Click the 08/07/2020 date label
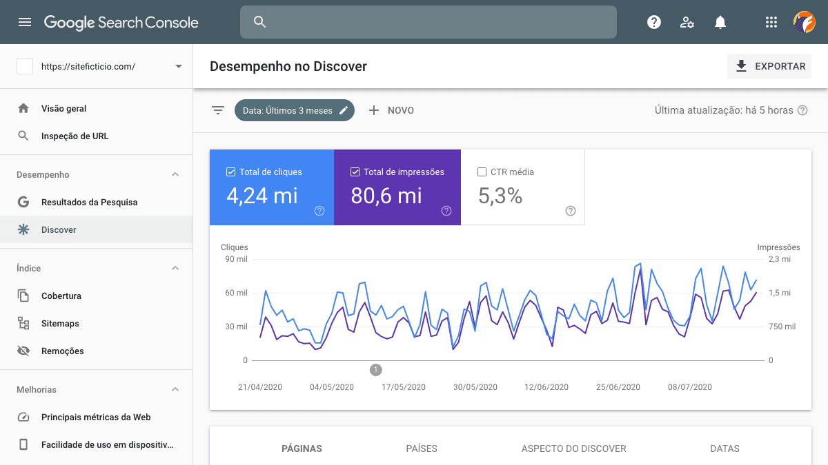The image size is (828, 465). click(x=690, y=387)
